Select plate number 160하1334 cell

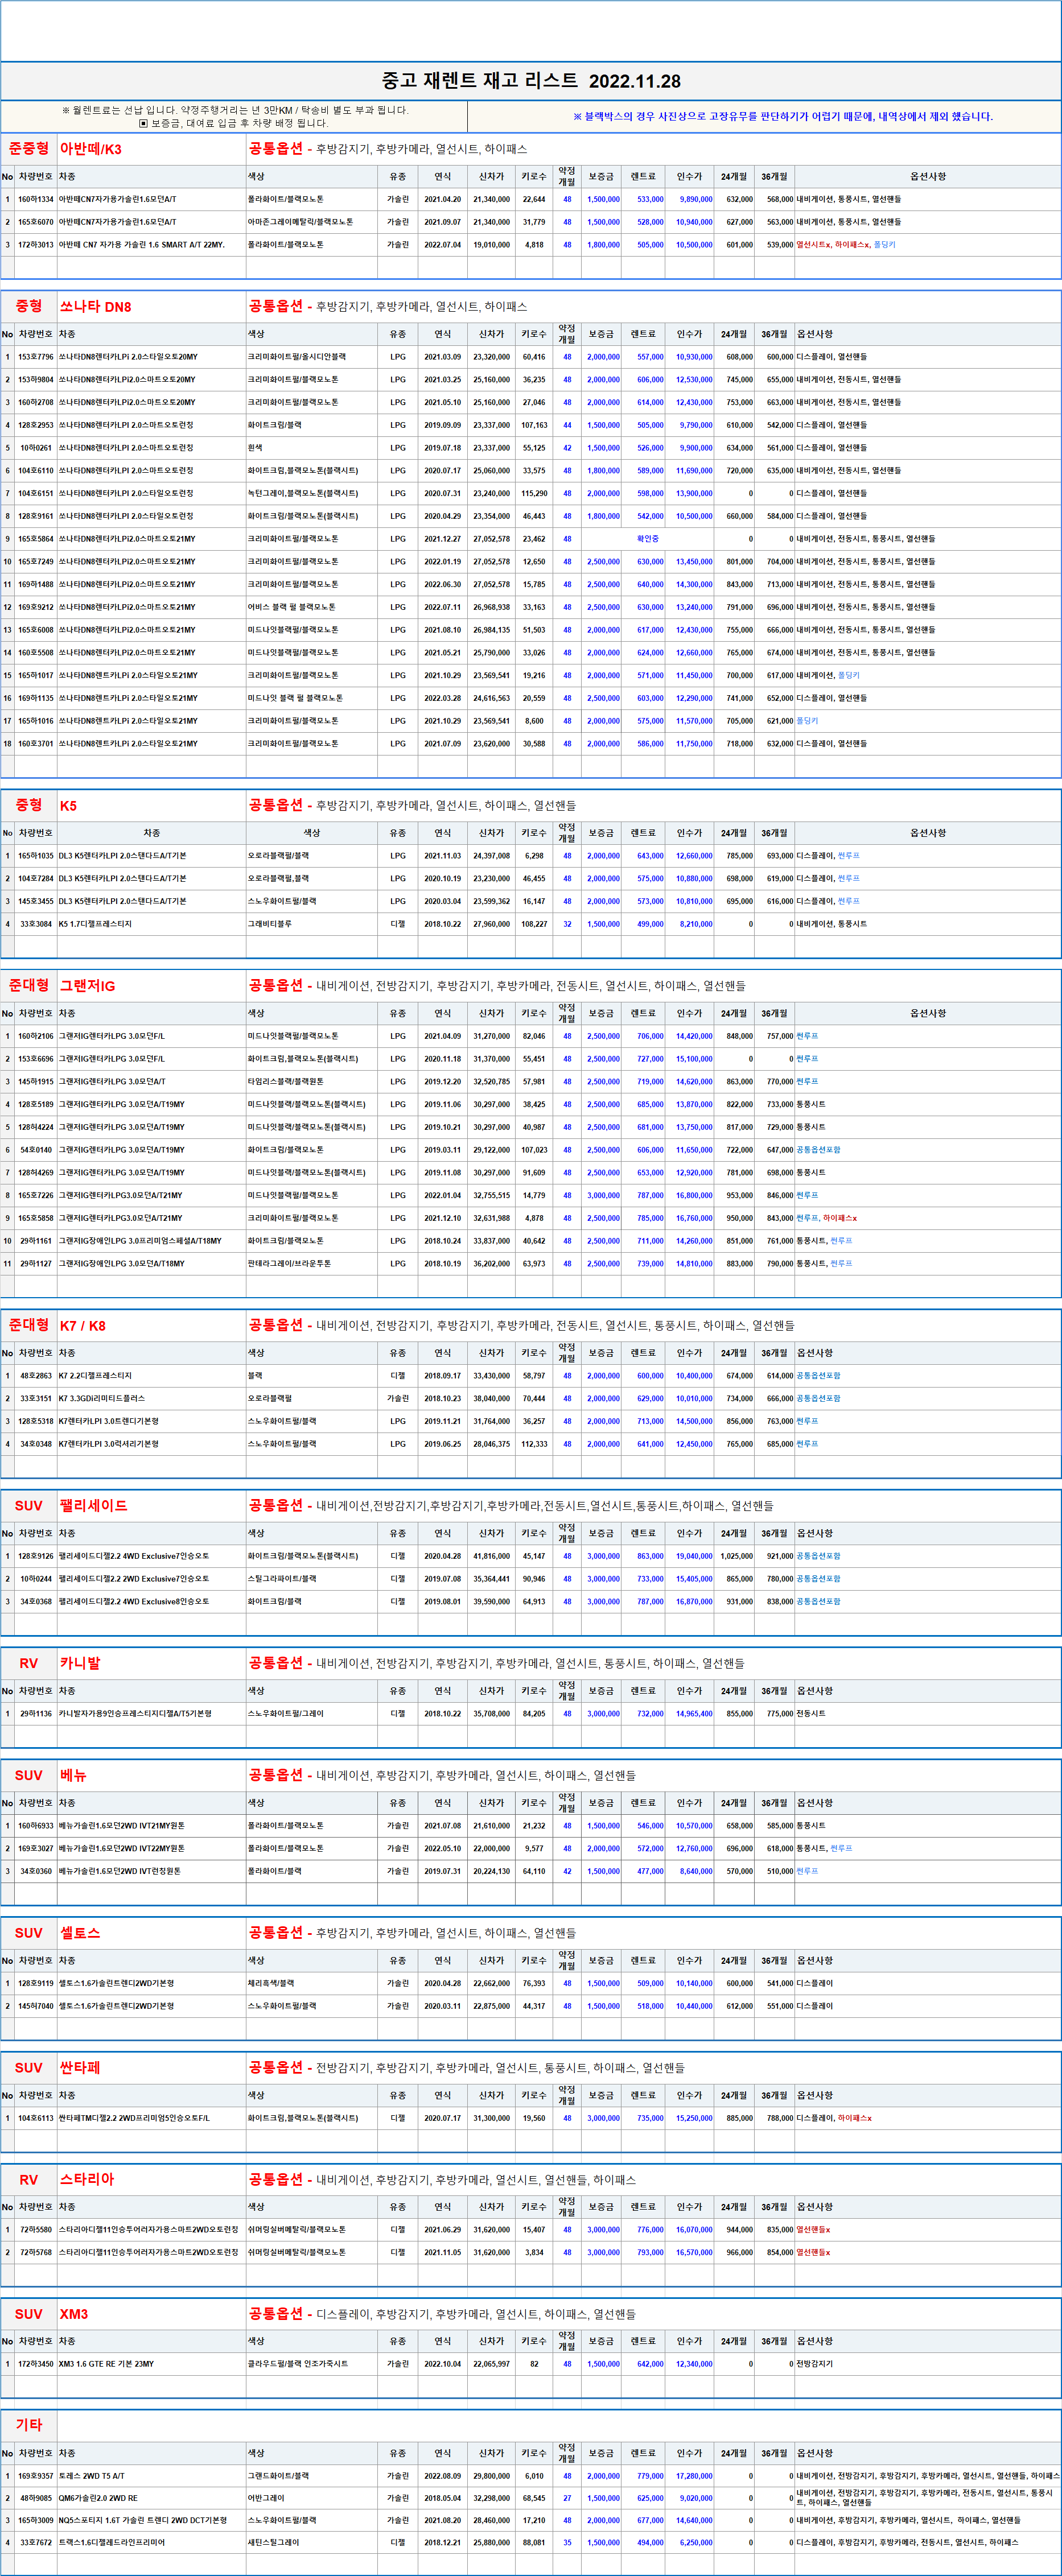coord(36,199)
